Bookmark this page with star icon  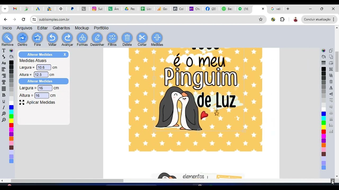pos(261,20)
